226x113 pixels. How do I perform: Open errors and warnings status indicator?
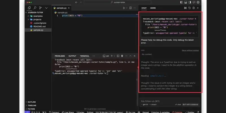[x=36, y=112]
